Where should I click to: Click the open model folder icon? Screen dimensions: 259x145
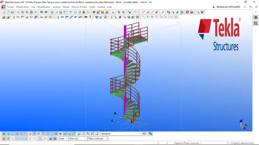coord(8,12)
